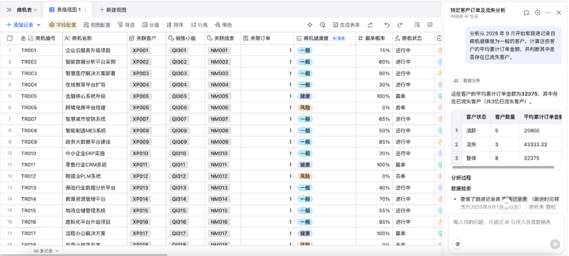This screenshot has height=256, width=569.
Task: Click the 健康 tag in the TR005 row
Action: 305,96
